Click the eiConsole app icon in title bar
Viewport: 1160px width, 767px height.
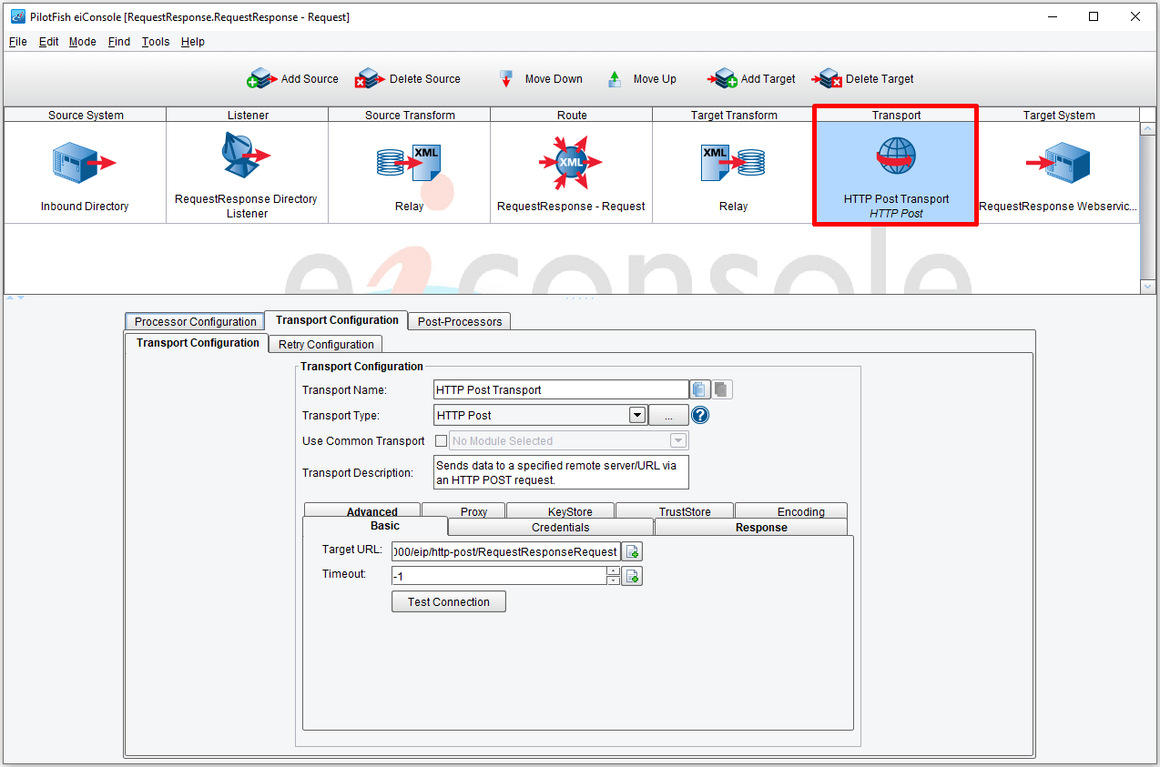(17, 16)
